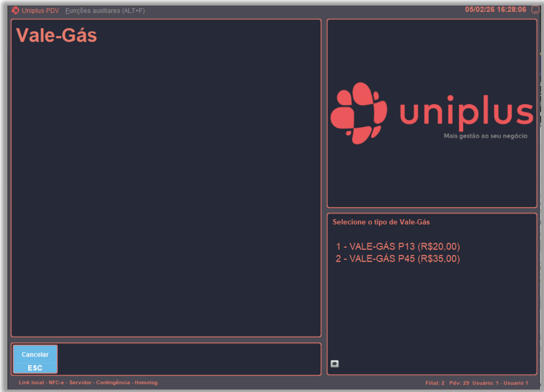
Task: Click the Link local status indicator
Action: [31, 382]
